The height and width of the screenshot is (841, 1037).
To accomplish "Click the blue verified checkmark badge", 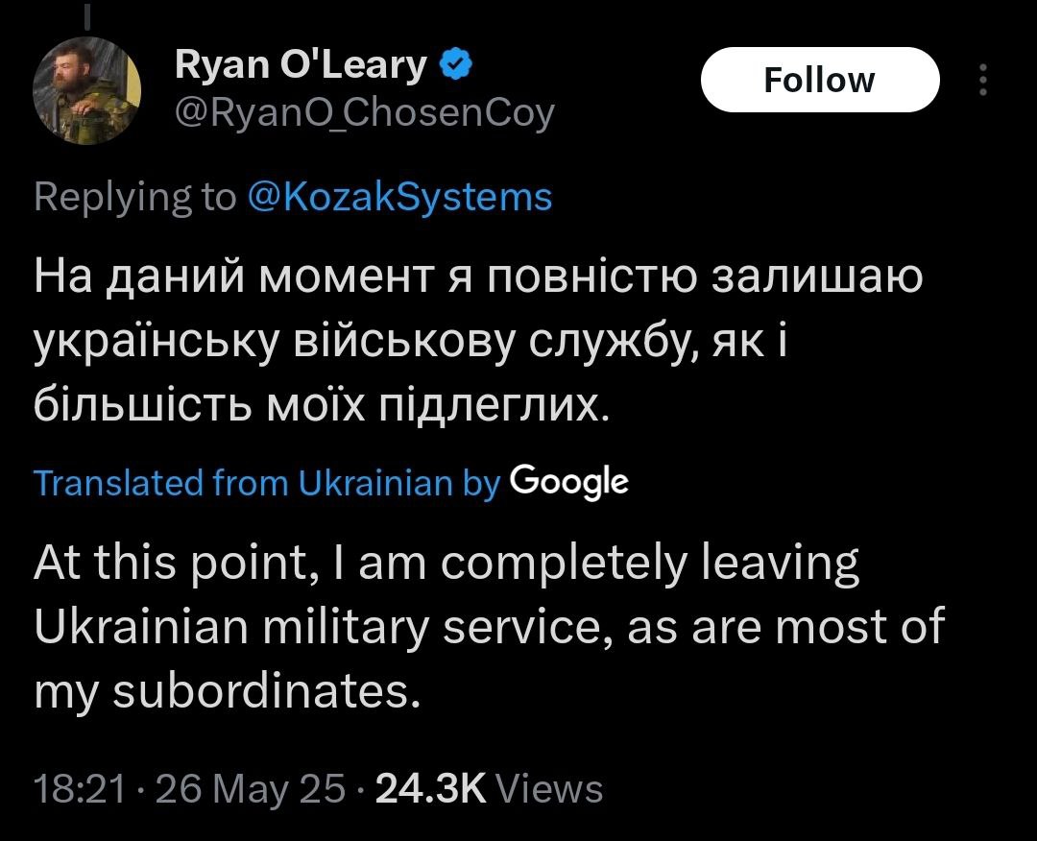I will (453, 65).
